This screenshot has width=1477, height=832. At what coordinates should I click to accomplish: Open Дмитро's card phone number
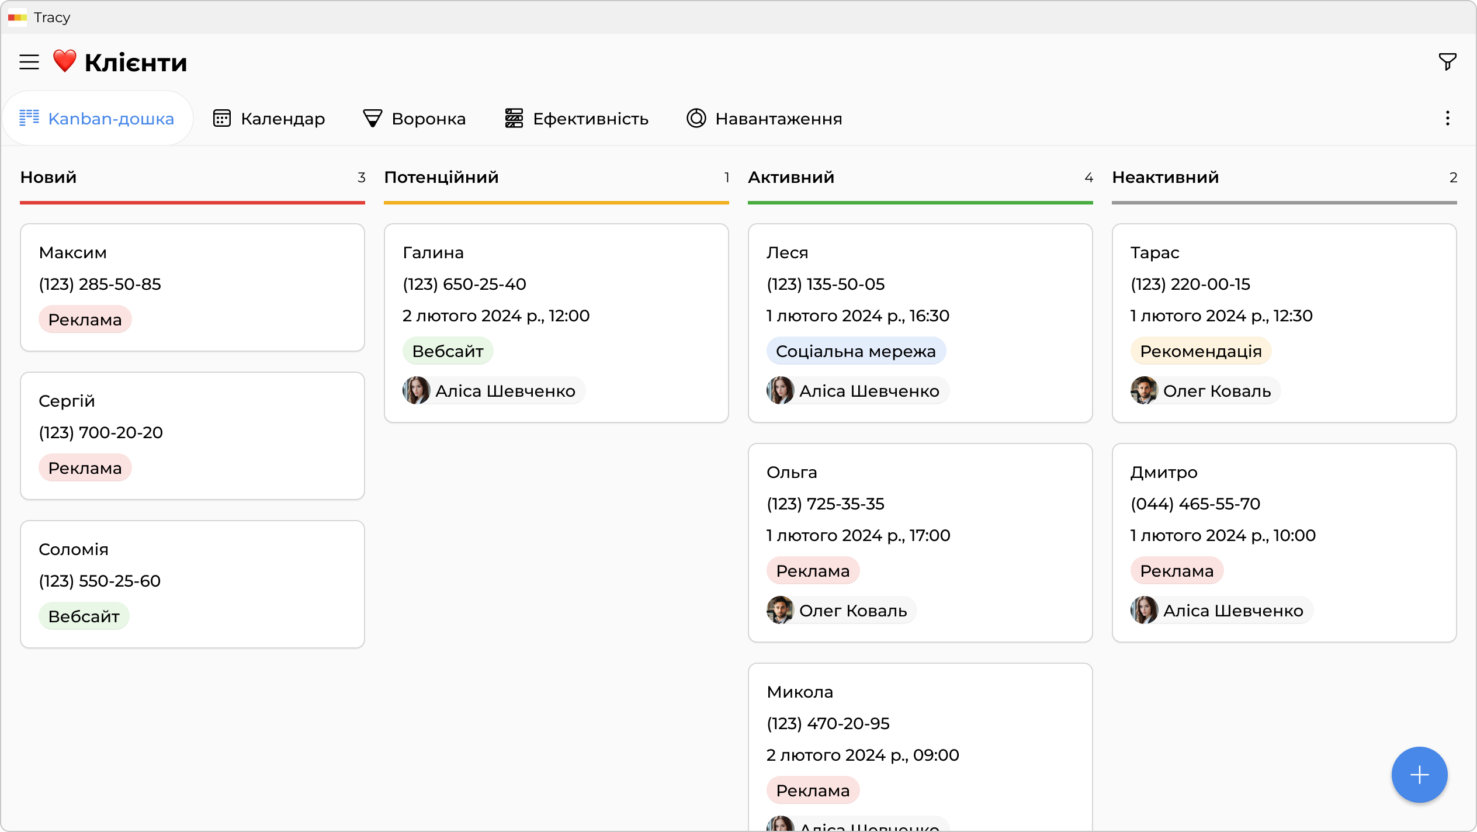point(1195,504)
